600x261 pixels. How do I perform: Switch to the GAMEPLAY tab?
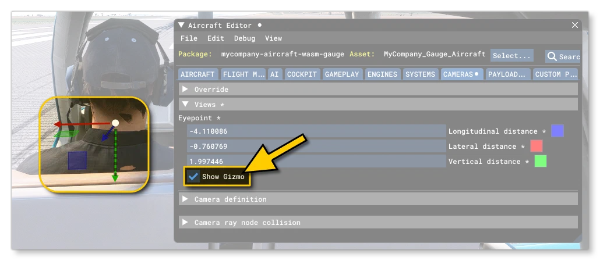point(342,74)
